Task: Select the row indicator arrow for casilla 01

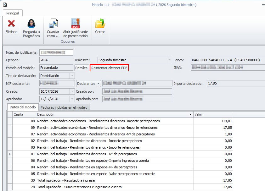Action: tap(10, 154)
